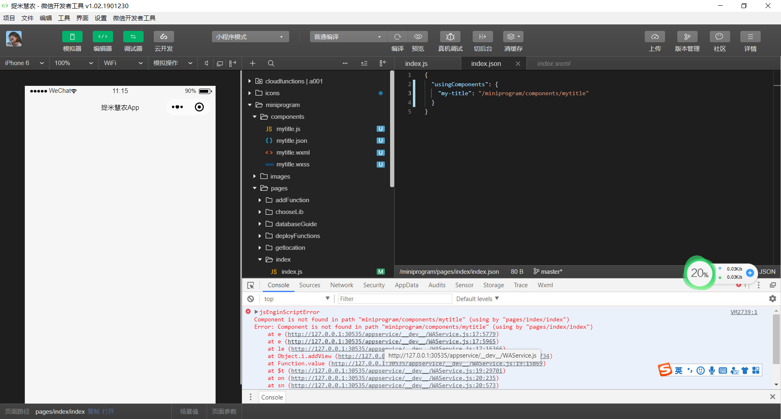
Task: Open mytitle.json file
Action: 292,140
